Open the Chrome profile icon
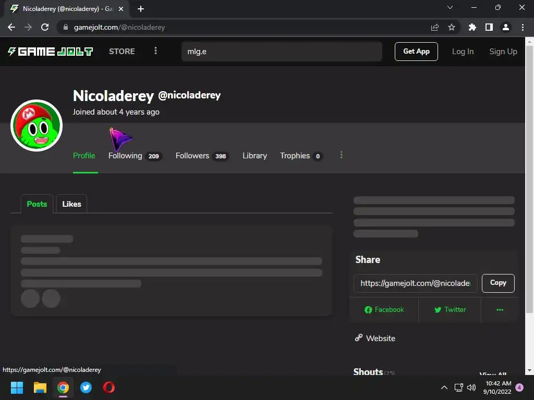Viewport: 534px width, 400px height. (506, 27)
